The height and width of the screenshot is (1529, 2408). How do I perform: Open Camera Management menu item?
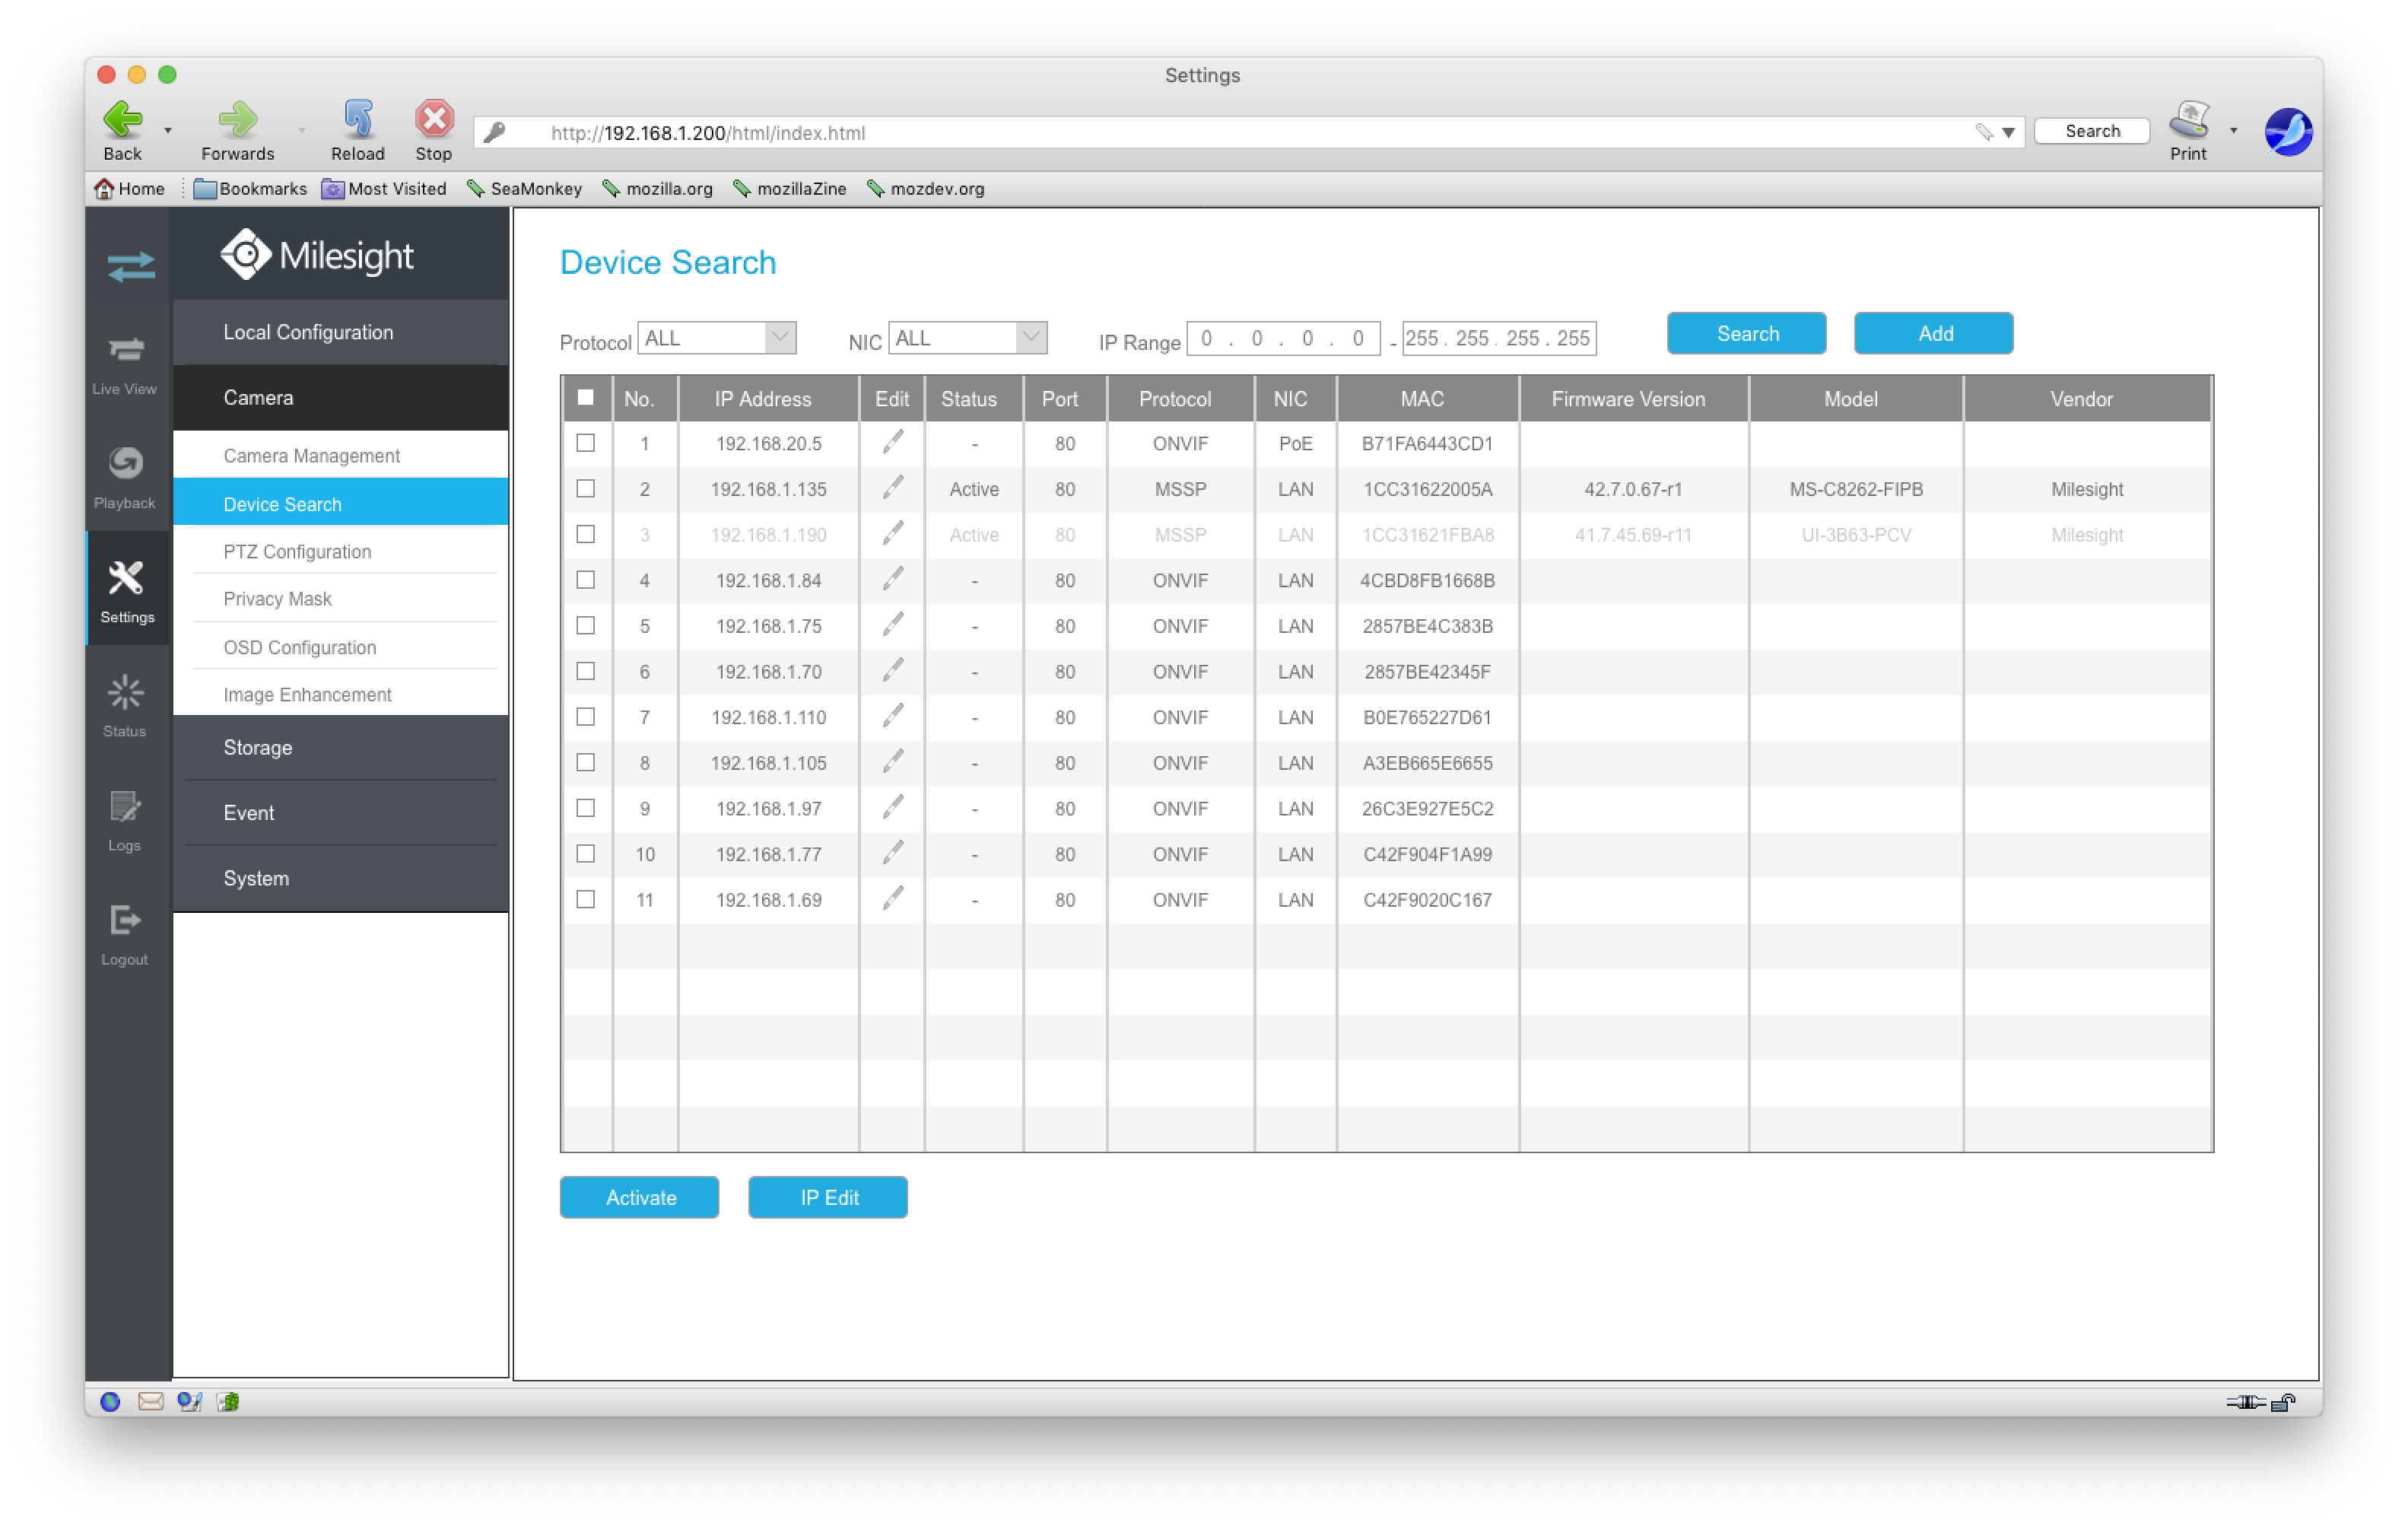[311, 456]
